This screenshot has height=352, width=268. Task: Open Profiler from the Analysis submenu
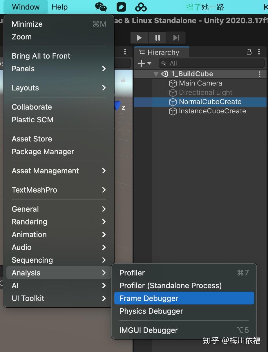tap(132, 273)
